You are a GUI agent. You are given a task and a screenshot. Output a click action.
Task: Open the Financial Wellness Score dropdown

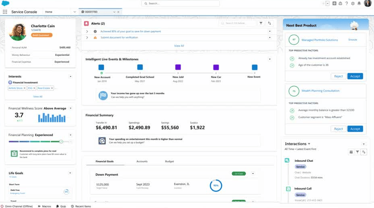[x=70, y=108]
